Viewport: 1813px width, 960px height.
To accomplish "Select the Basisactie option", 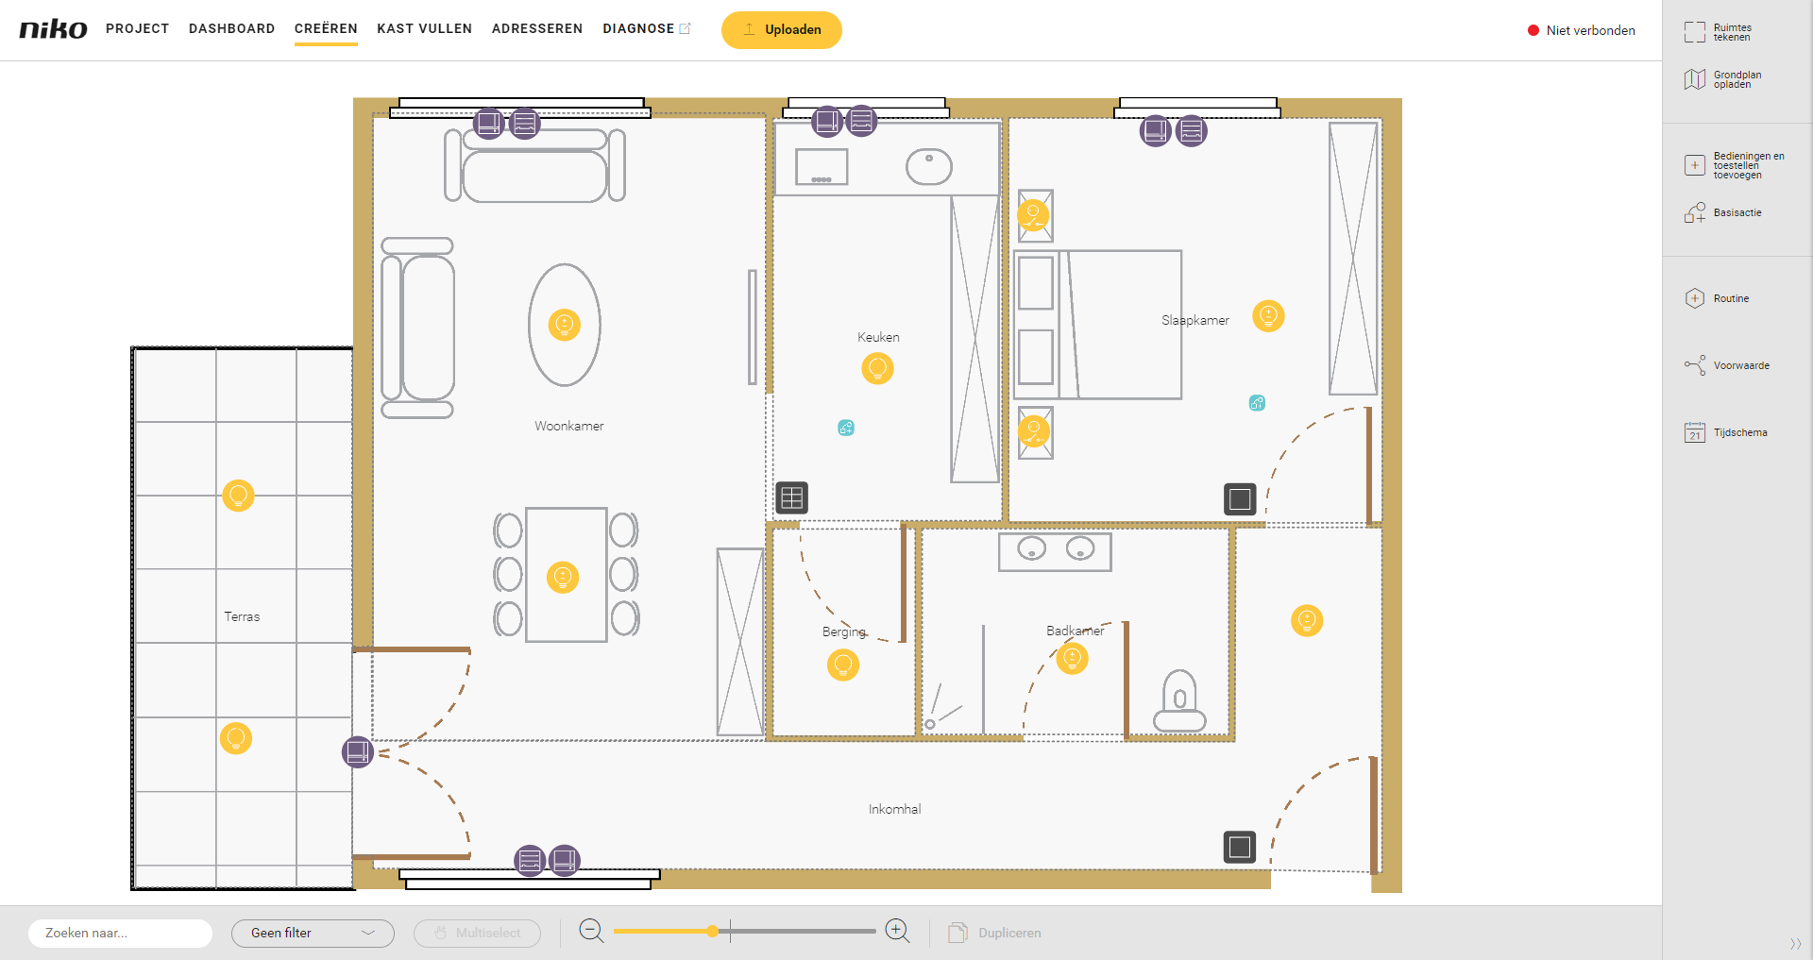I will coord(1723,212).
